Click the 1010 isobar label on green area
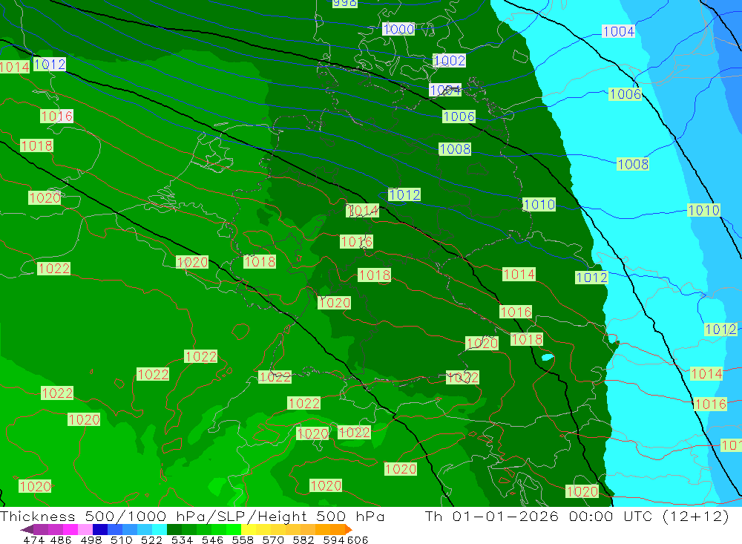 click(539, 205)
